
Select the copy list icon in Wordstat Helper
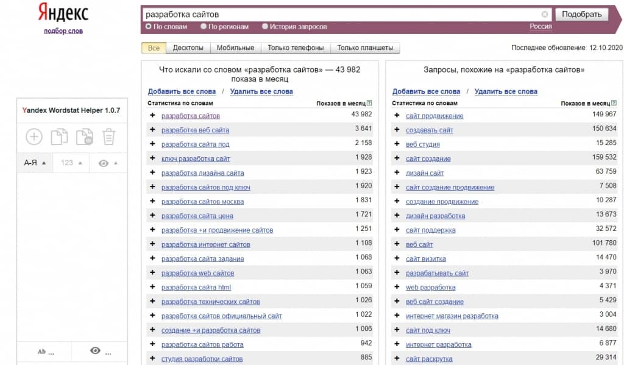[58, 136]
